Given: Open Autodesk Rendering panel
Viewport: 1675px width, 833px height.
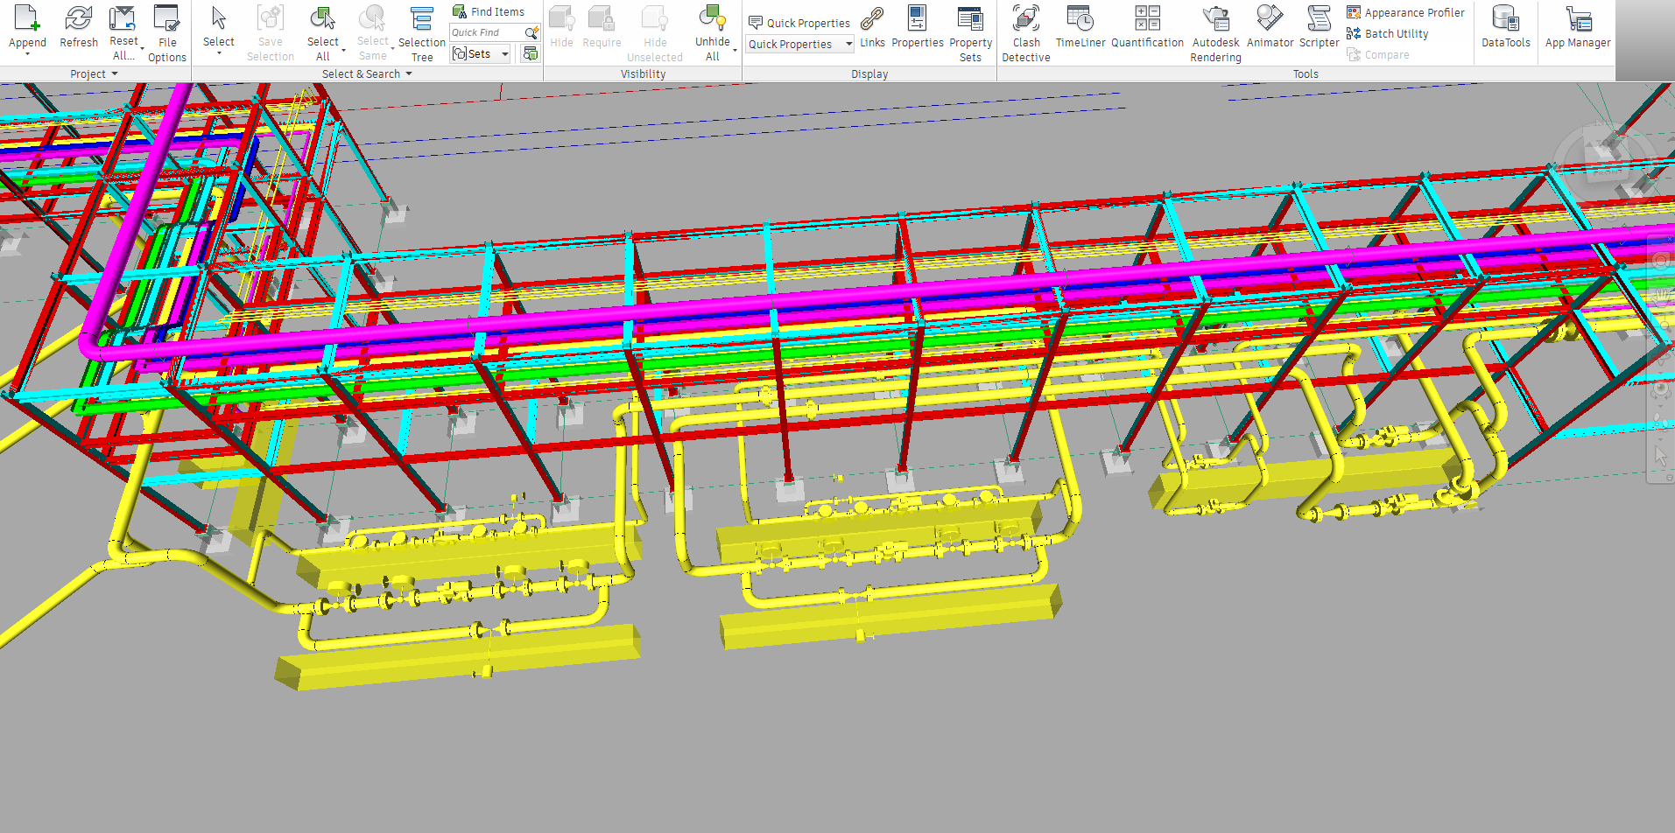Looking at the screenshot, I should pos(1215,33).
